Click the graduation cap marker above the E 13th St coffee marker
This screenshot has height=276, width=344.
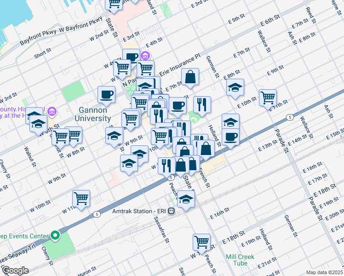[230, 122]
